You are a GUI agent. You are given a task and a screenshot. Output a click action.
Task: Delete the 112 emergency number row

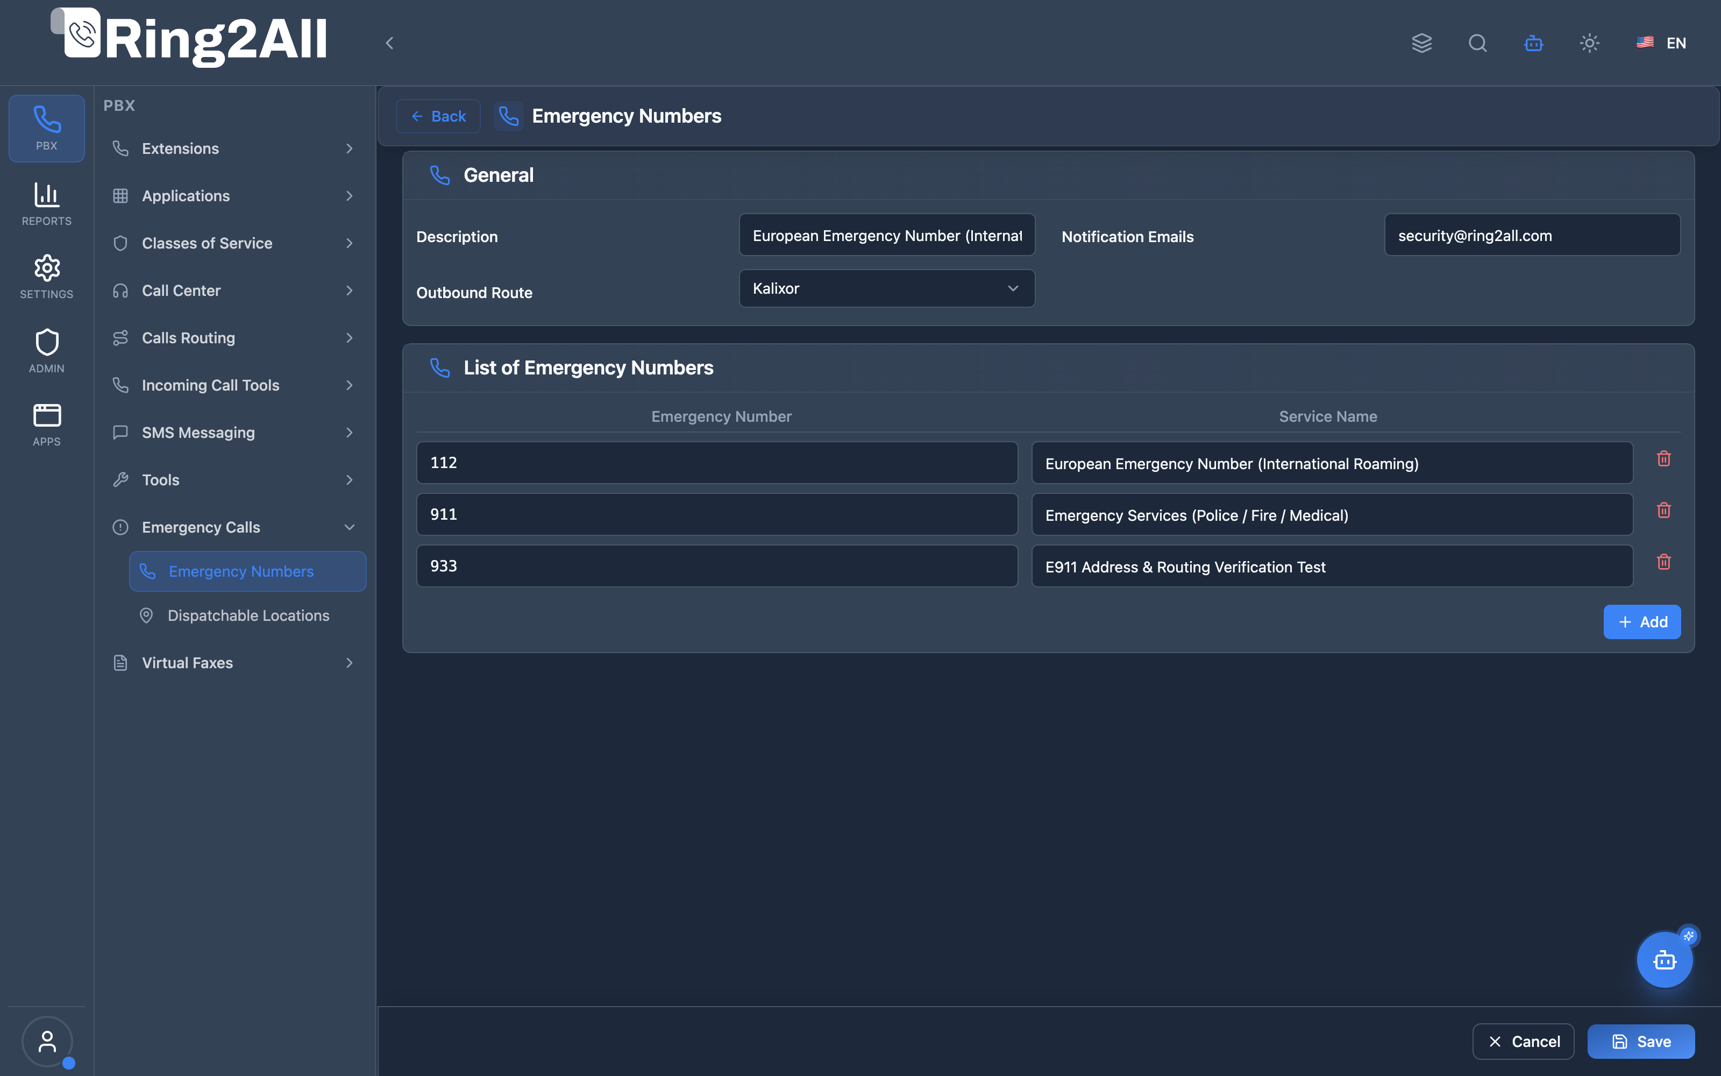(x=1663, y=458)
